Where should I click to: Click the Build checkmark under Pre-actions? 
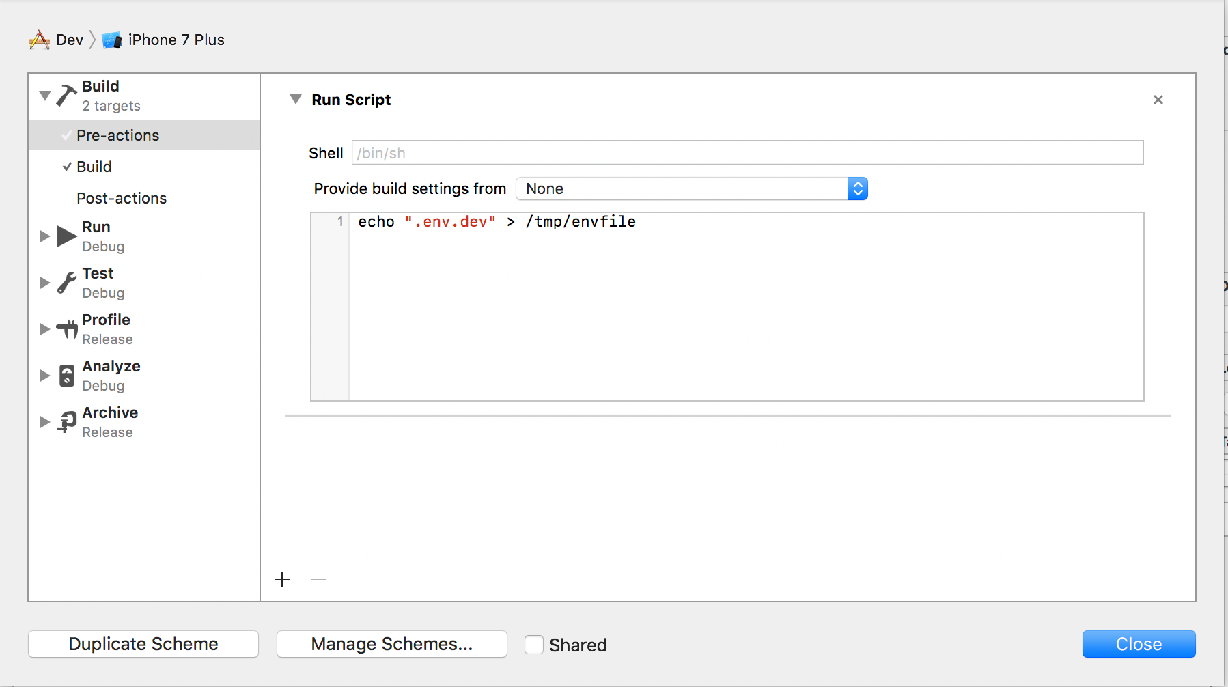pyautogui.click(x=67, y=166)
